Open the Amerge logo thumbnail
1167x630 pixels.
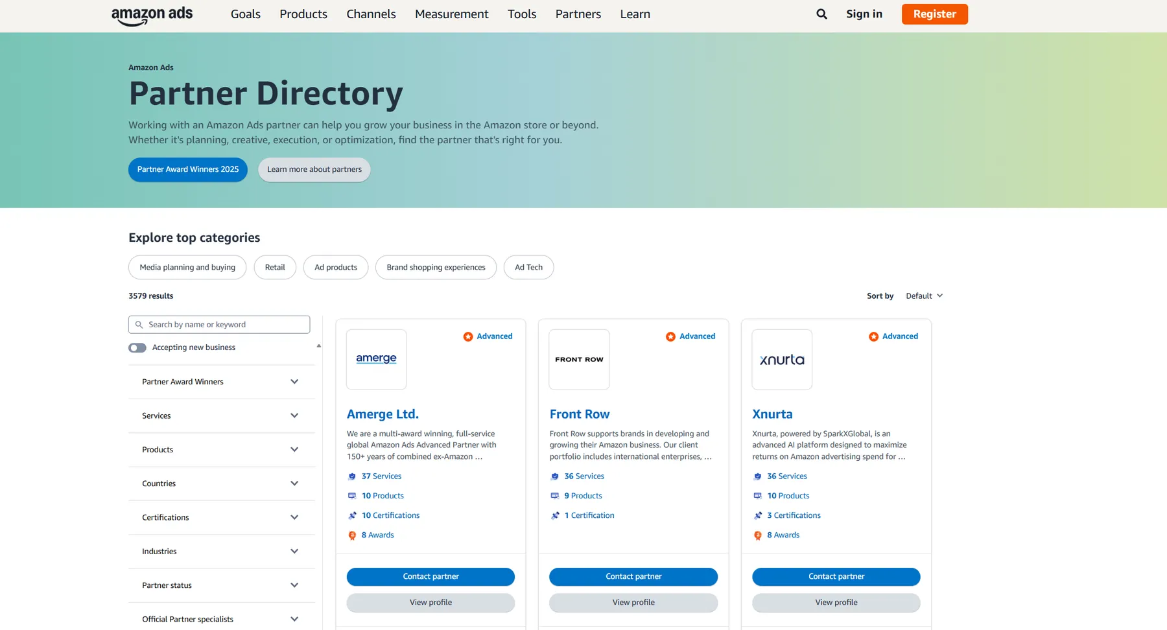[x=376, y=359]
